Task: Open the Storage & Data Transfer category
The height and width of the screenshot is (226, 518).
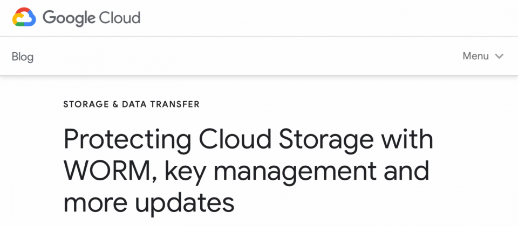Action: [131, 104]
